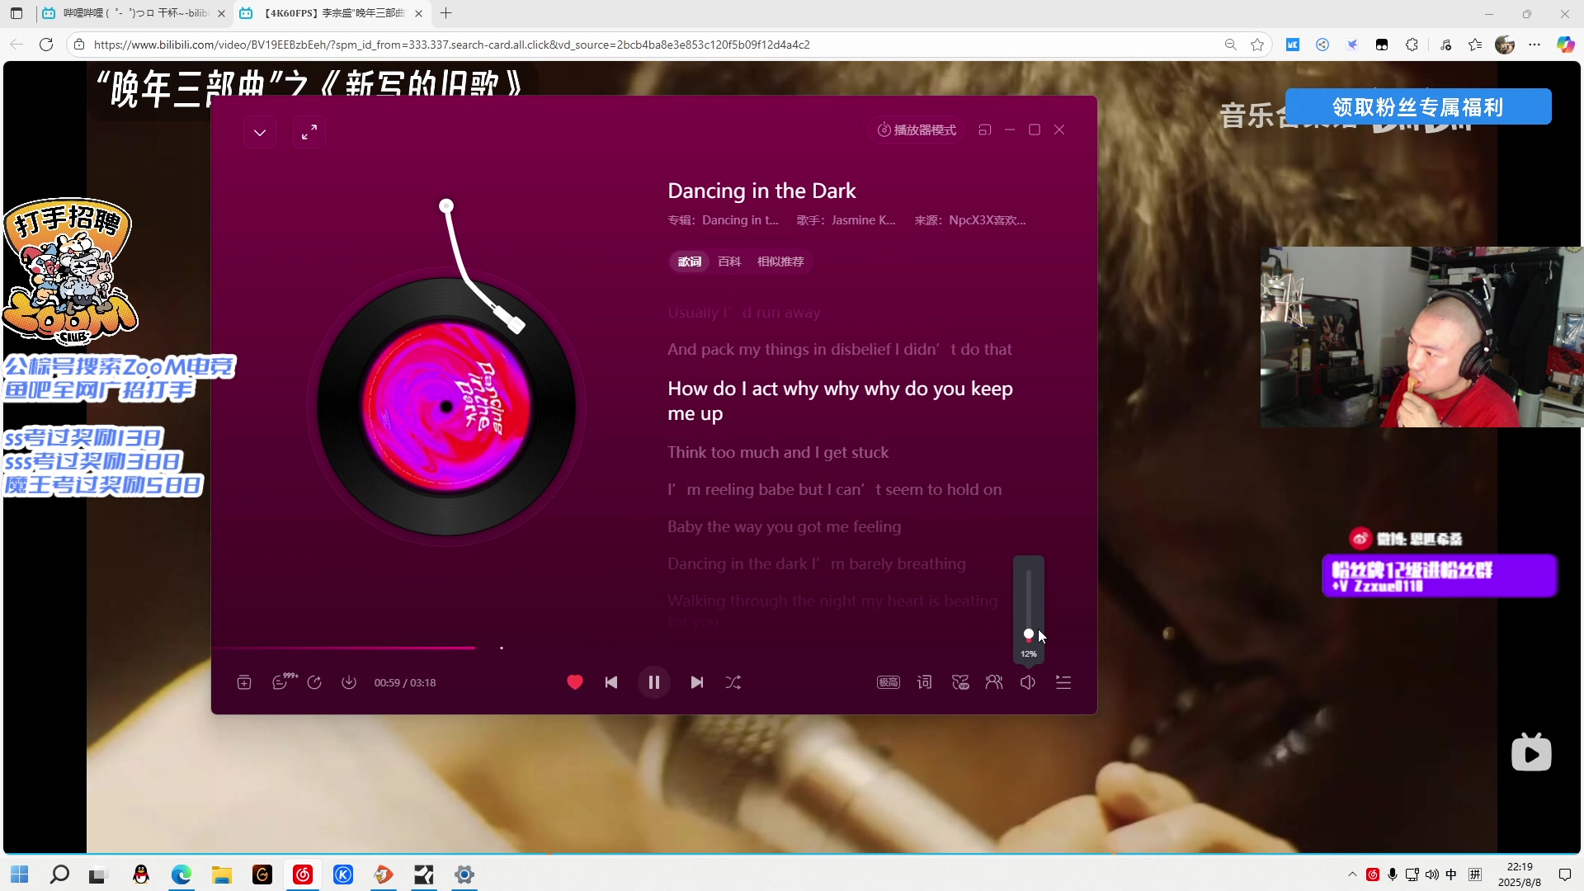The height and width of the screenshot is (891, 1584).
Task: Select the 相似推荐 similar recommendations tab
Action: [x=780, y=262]
